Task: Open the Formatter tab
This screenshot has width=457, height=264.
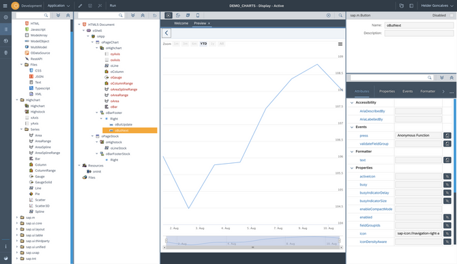Action: [x=428, y=91]
